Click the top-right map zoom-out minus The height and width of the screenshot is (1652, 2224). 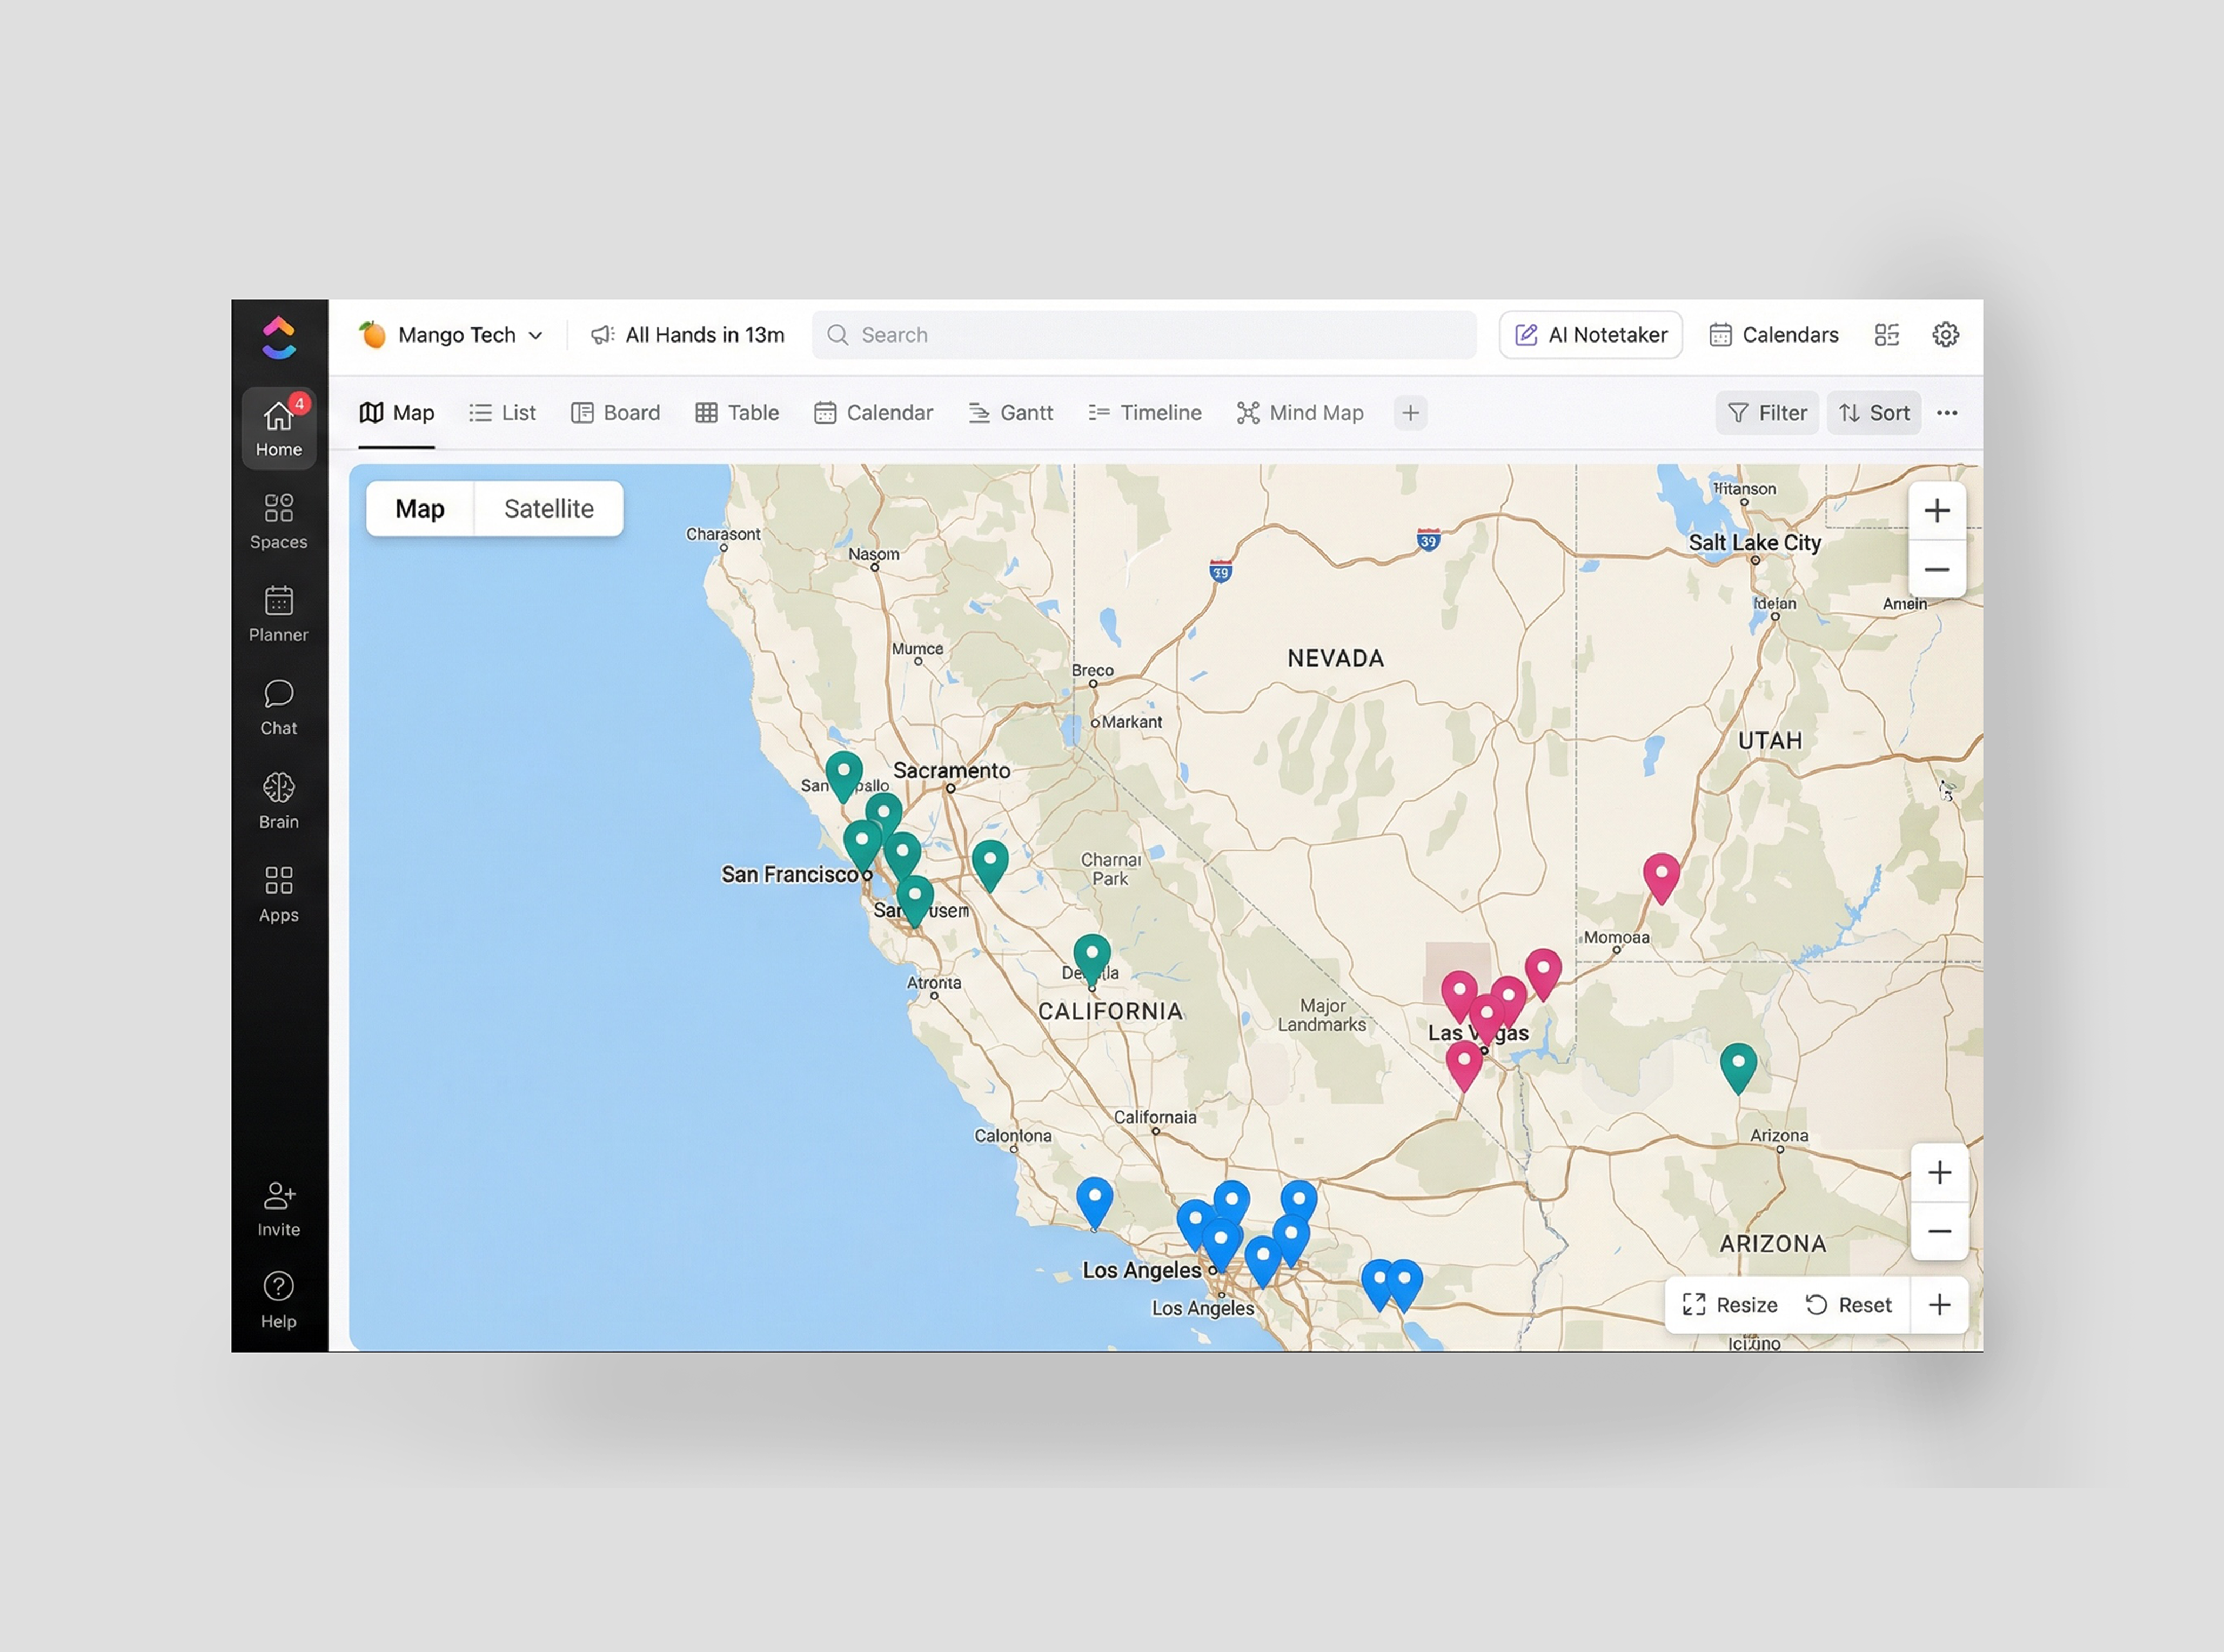1936,569
